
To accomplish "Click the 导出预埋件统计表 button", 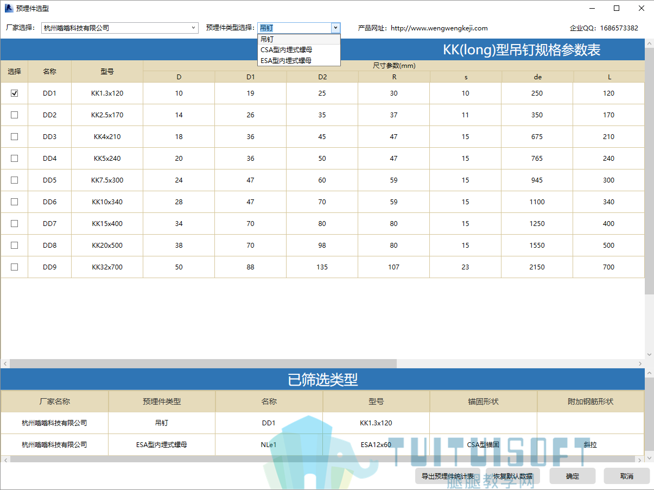I will pyautogui.click(x=448, y=476).
